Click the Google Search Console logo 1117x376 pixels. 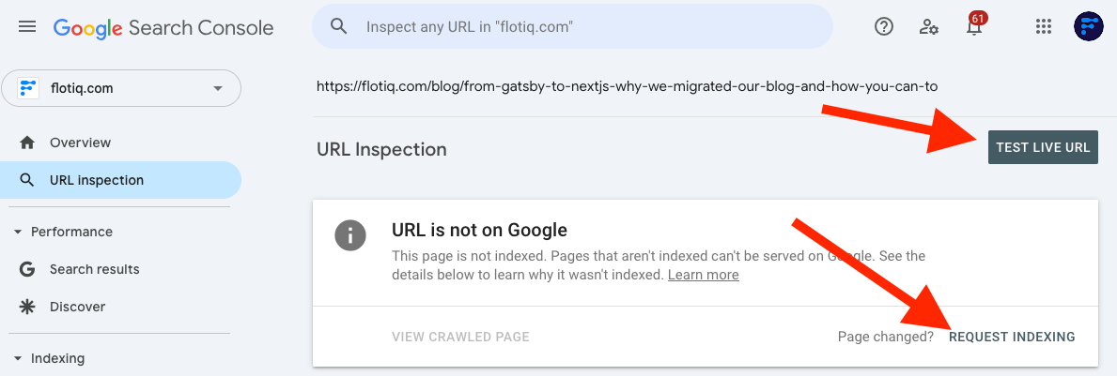[163, 28]
